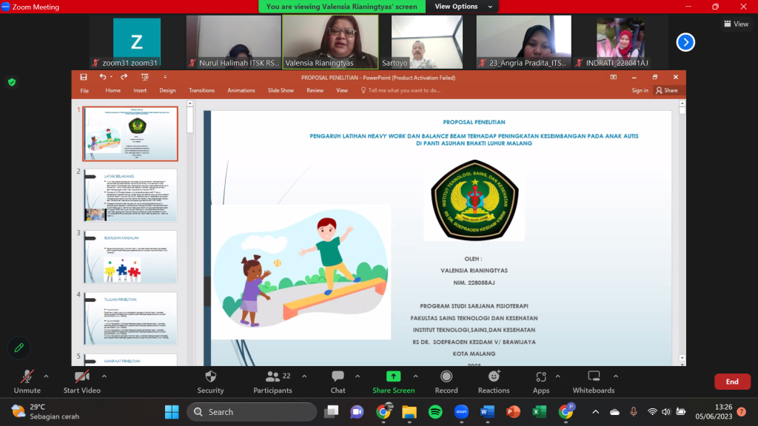Screen dimensions: 758x426
Task: Open Customize Quick Access Toolbar arrow
Action: point(165,77)
